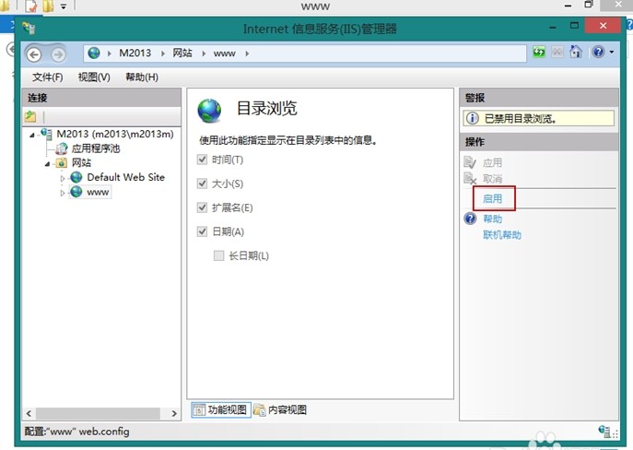This screenshot has height=450, width=633.
Task: Open the 视图(V) menu
Action: tap(94, 77)
